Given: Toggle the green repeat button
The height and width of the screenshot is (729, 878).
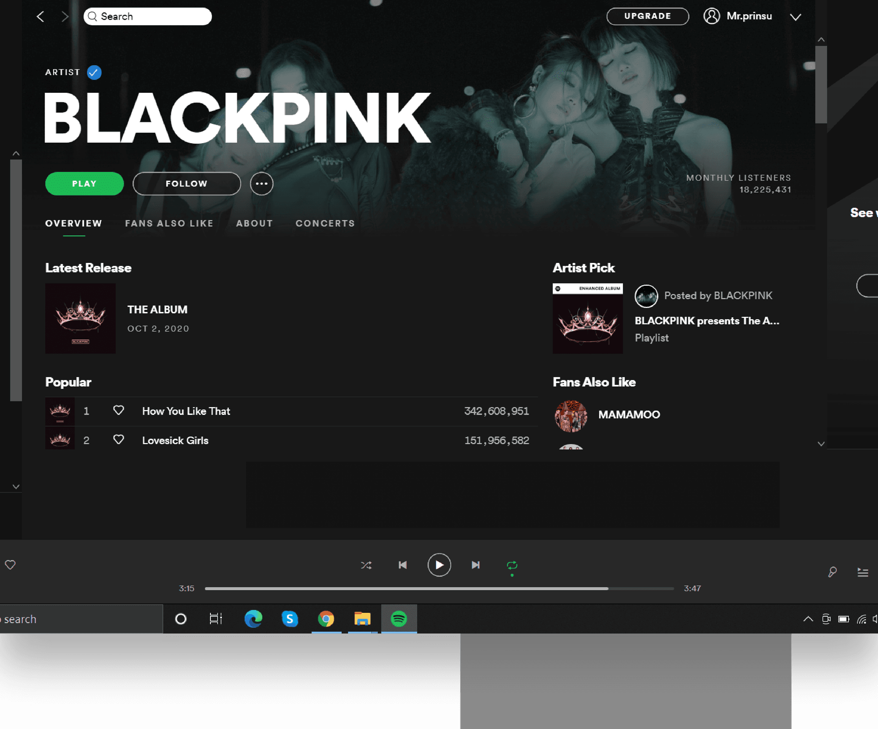Looking at the screenshot, I should [512, 565].
